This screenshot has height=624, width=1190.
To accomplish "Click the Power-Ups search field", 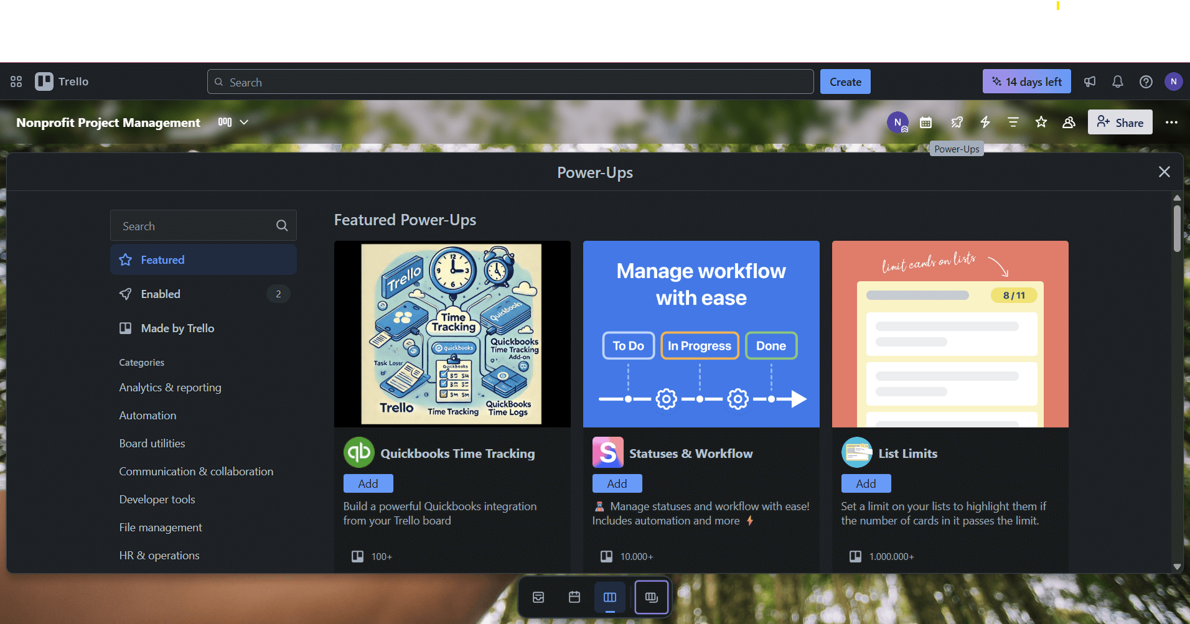I will click(203, 226).
